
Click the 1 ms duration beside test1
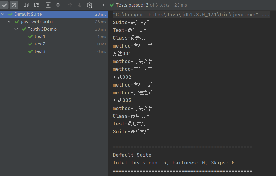[x=102, y=37]
